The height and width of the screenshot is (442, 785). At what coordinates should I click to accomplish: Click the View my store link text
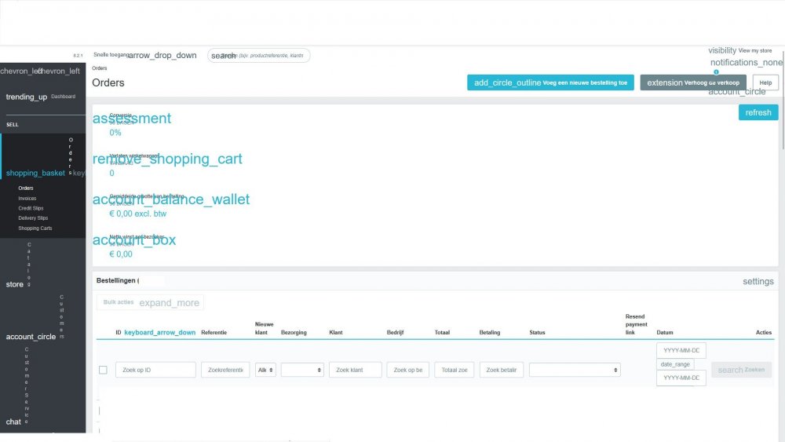(755, 50)
